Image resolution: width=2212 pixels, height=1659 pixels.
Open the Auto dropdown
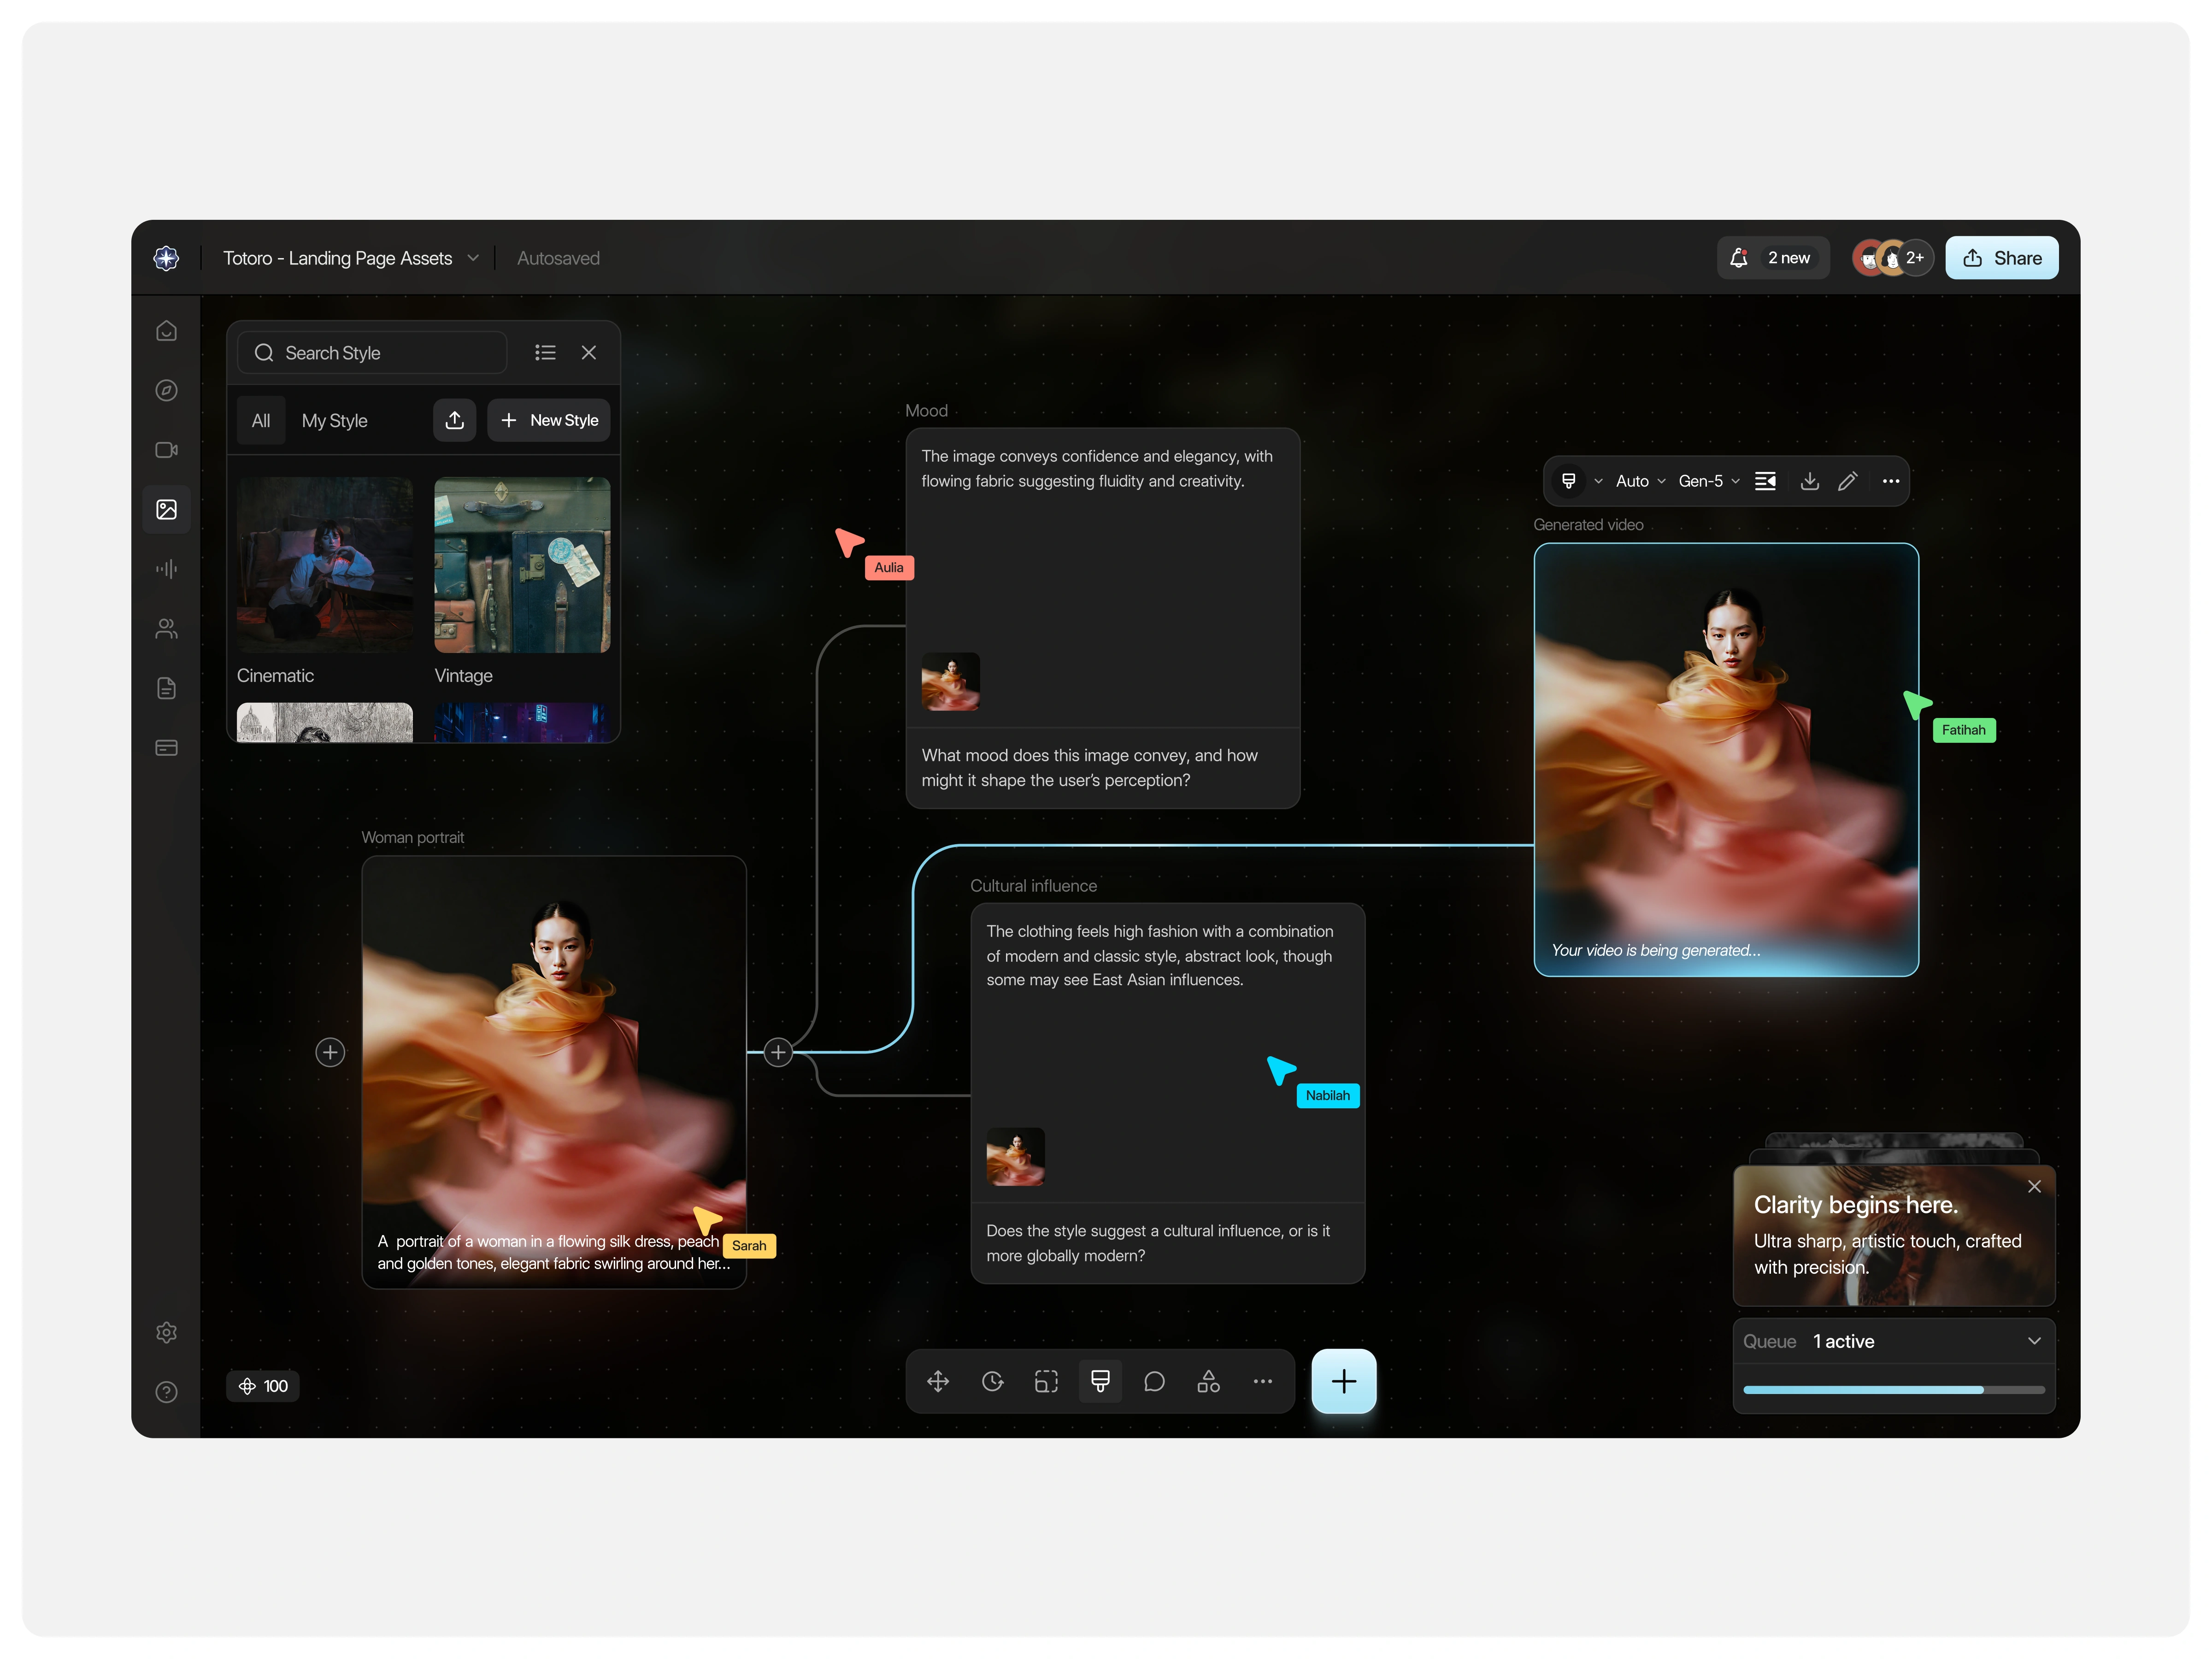coord(1640,481)
